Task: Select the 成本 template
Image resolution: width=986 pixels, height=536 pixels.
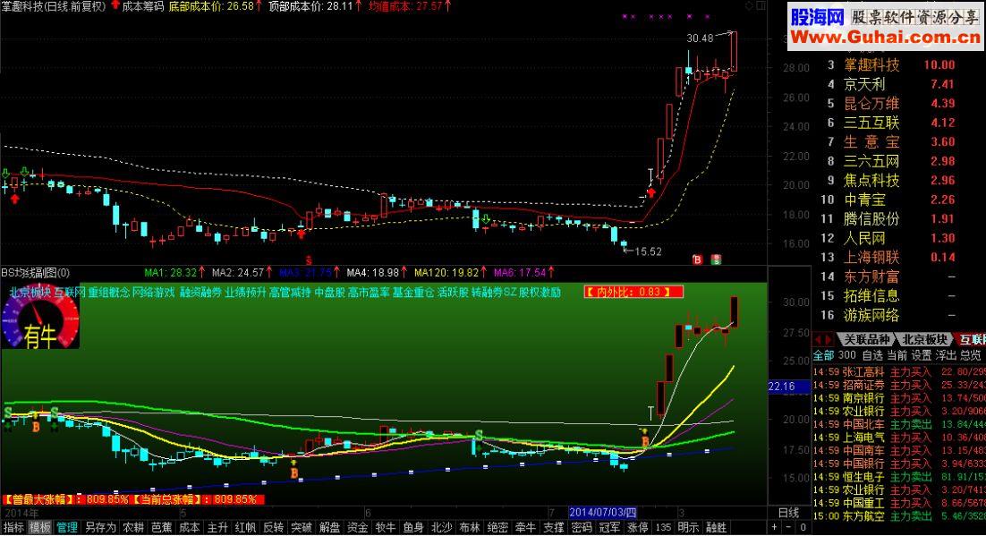Action: 190,527
